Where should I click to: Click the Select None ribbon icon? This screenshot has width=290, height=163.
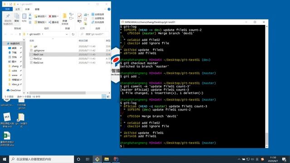[x=93, y=18]
